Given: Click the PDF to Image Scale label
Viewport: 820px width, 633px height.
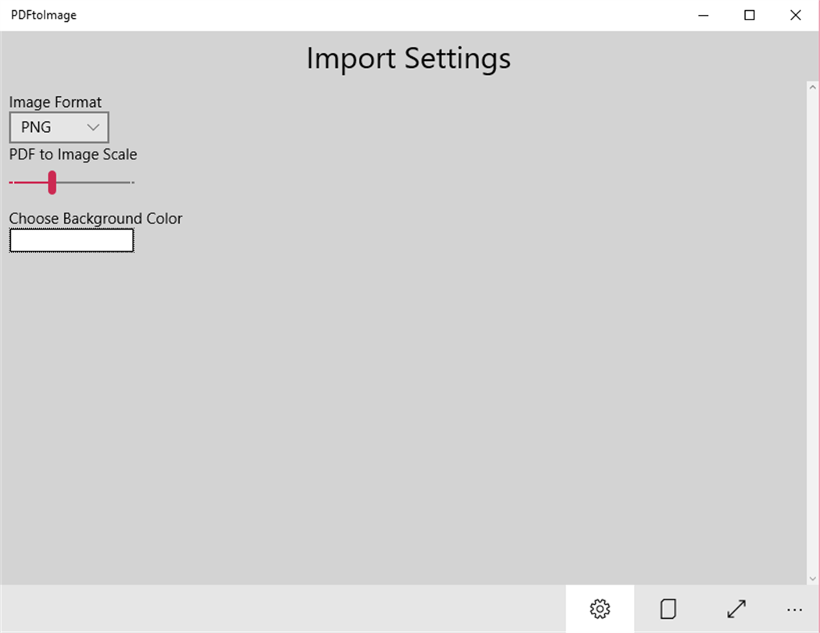Looking at the screenshot, I should tap(73, 155).
